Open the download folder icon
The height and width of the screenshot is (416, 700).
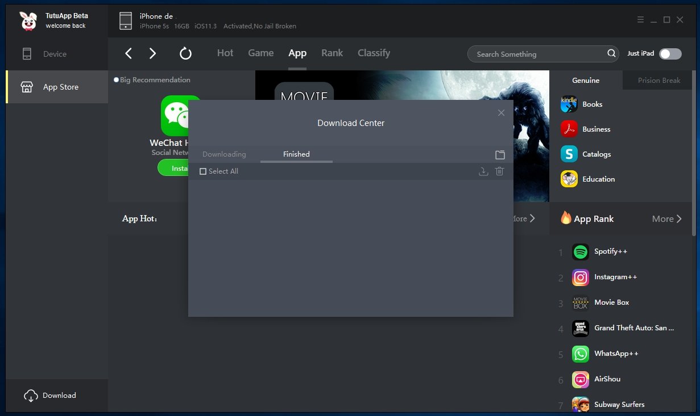500,155
